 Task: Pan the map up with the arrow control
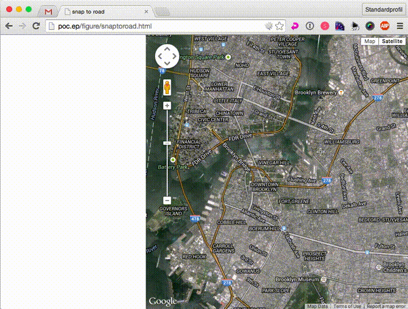(167, 48)
